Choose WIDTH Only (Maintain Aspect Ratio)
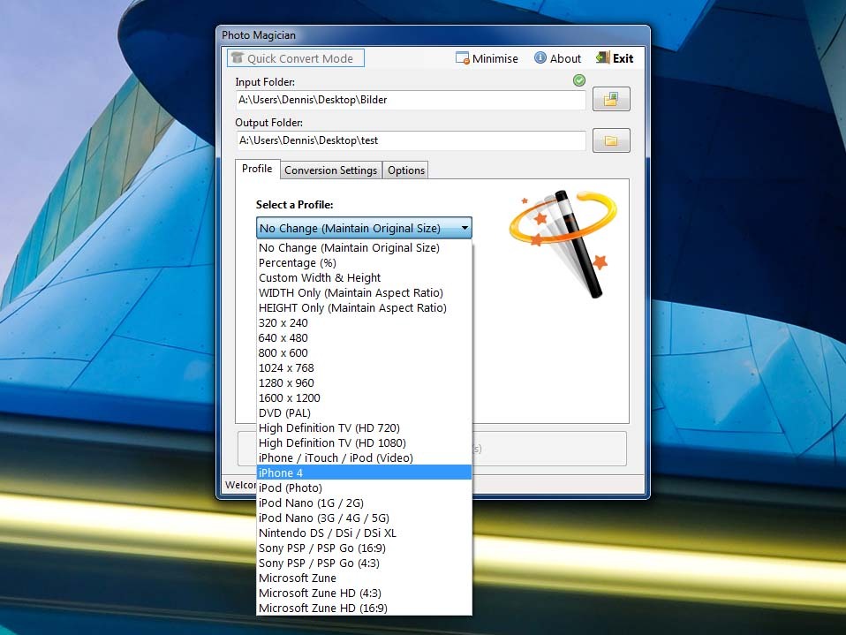Viewport: 846px width, 635px height. tap(364, 293)
